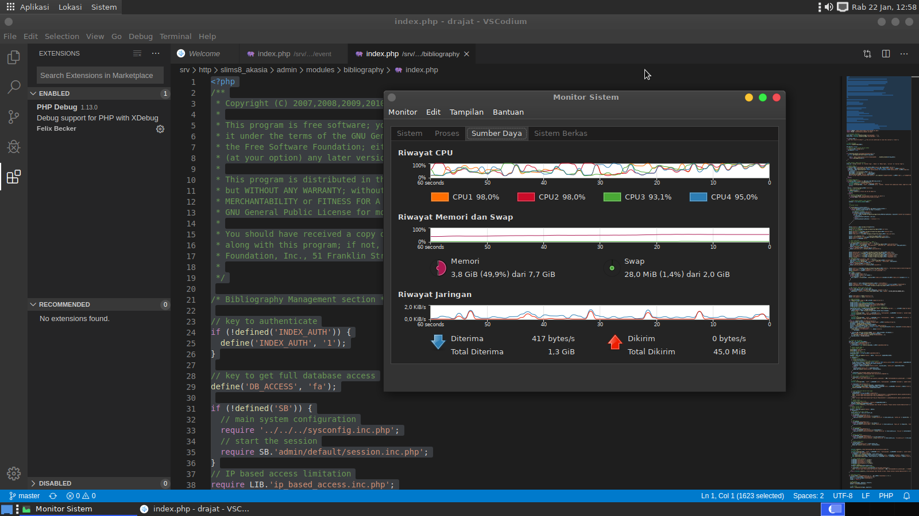Click the Swap pie chart icon
The width and height of the screenshot is (919, 516).
[x=612, y=268]
